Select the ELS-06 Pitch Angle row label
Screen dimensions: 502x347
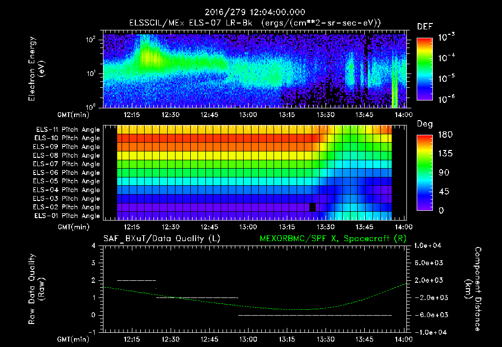(67, 173)
